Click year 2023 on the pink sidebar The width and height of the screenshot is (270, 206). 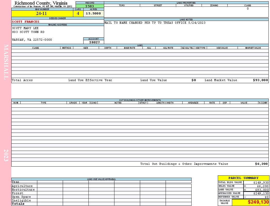pyautogui.click(x=6, y=155)
